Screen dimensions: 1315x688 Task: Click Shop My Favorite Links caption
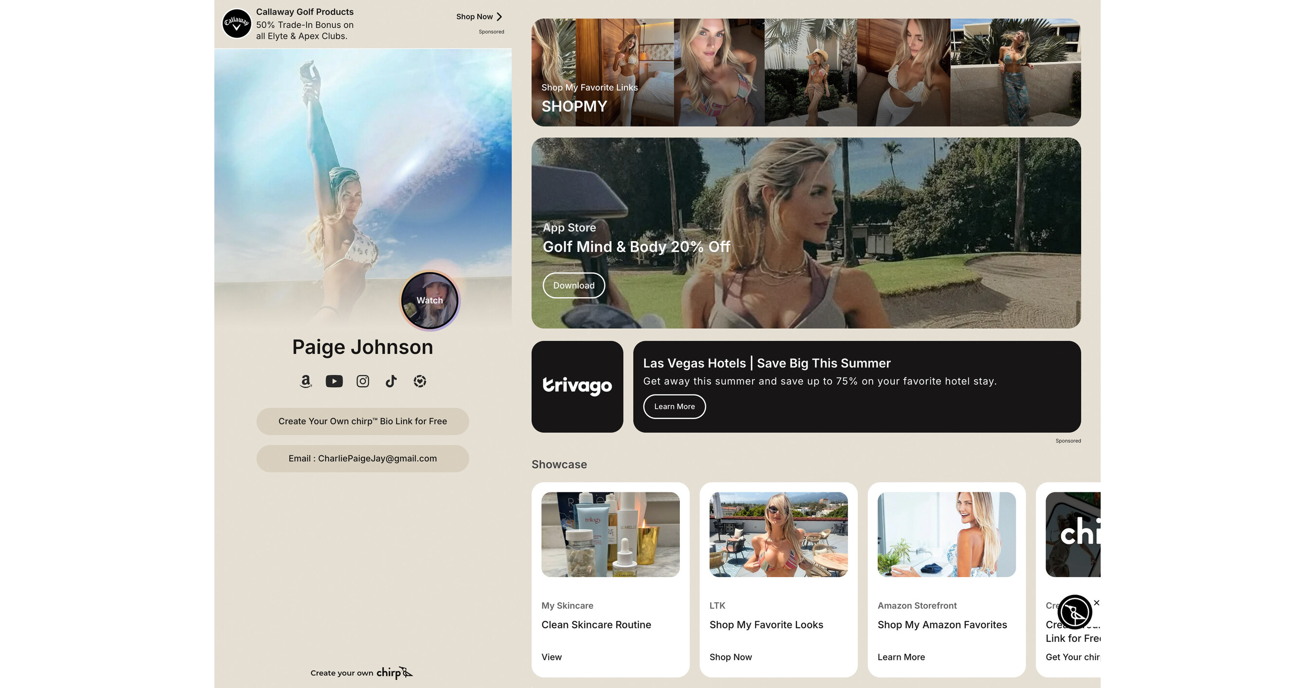(590, 87)
